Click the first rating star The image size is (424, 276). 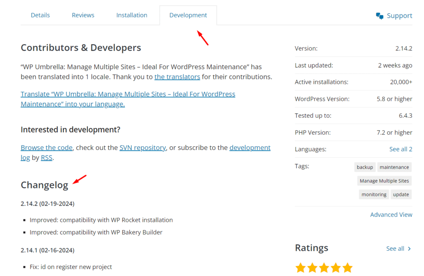pos(301,268)
